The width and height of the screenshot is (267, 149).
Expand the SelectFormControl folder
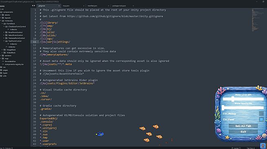(x=4, y=35)
